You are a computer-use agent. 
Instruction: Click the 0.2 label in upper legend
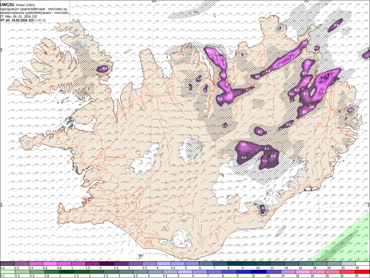3,268
